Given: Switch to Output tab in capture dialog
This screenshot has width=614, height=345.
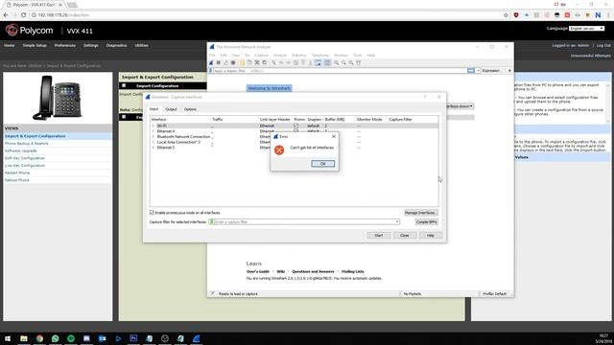Looking at the screenshot, I should (x=171, y=109).
